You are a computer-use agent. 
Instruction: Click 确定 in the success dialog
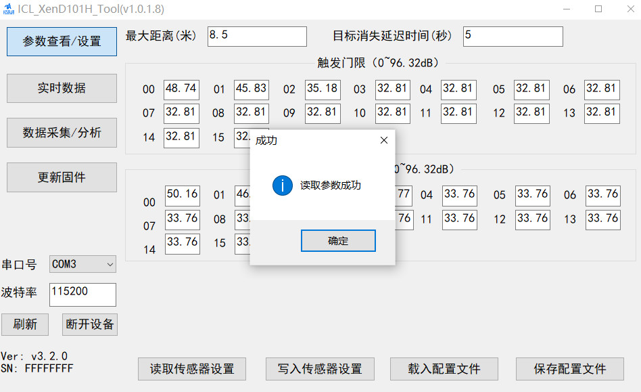point(338,240)
